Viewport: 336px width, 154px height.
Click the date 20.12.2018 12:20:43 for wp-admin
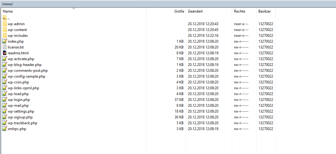click(203, 24)
